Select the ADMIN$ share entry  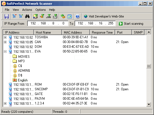24,71
